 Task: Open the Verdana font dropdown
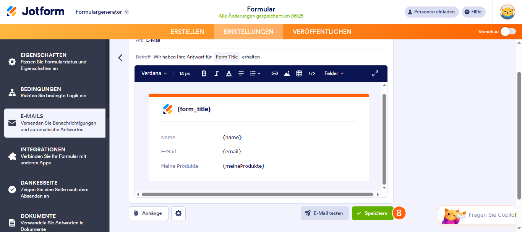tap(154, 73)
